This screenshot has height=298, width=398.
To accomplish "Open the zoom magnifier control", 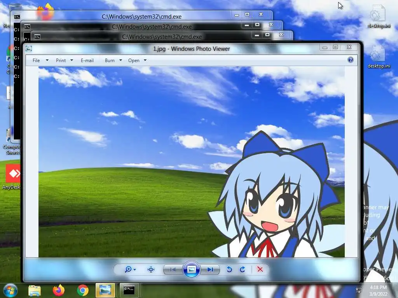I will pyautogui.click(x=128, y=269).
